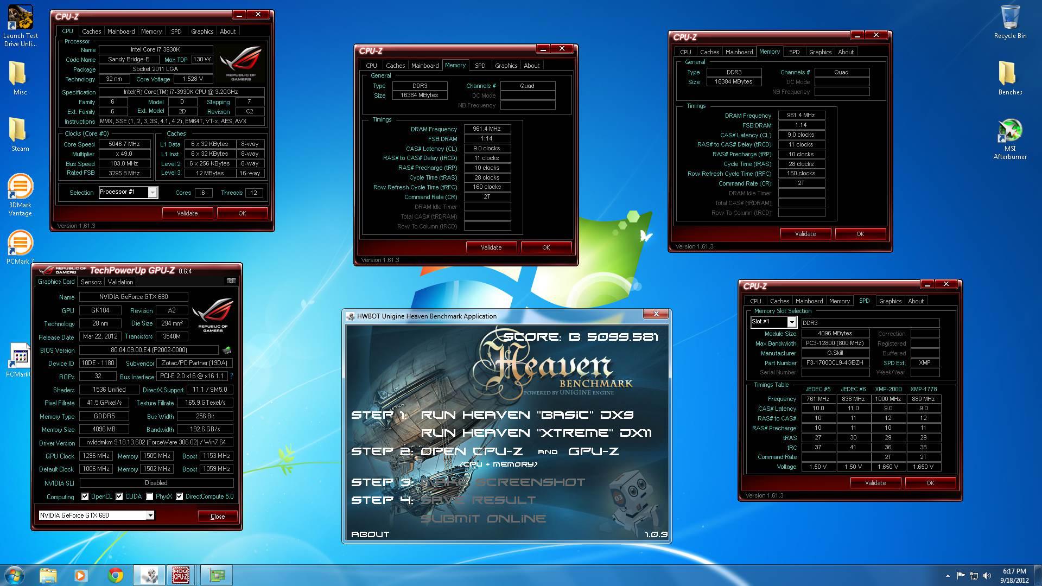Click the GPU-Z Name field GTX 680
Screen dimensions: 1042x586
[x=134, y=297]
